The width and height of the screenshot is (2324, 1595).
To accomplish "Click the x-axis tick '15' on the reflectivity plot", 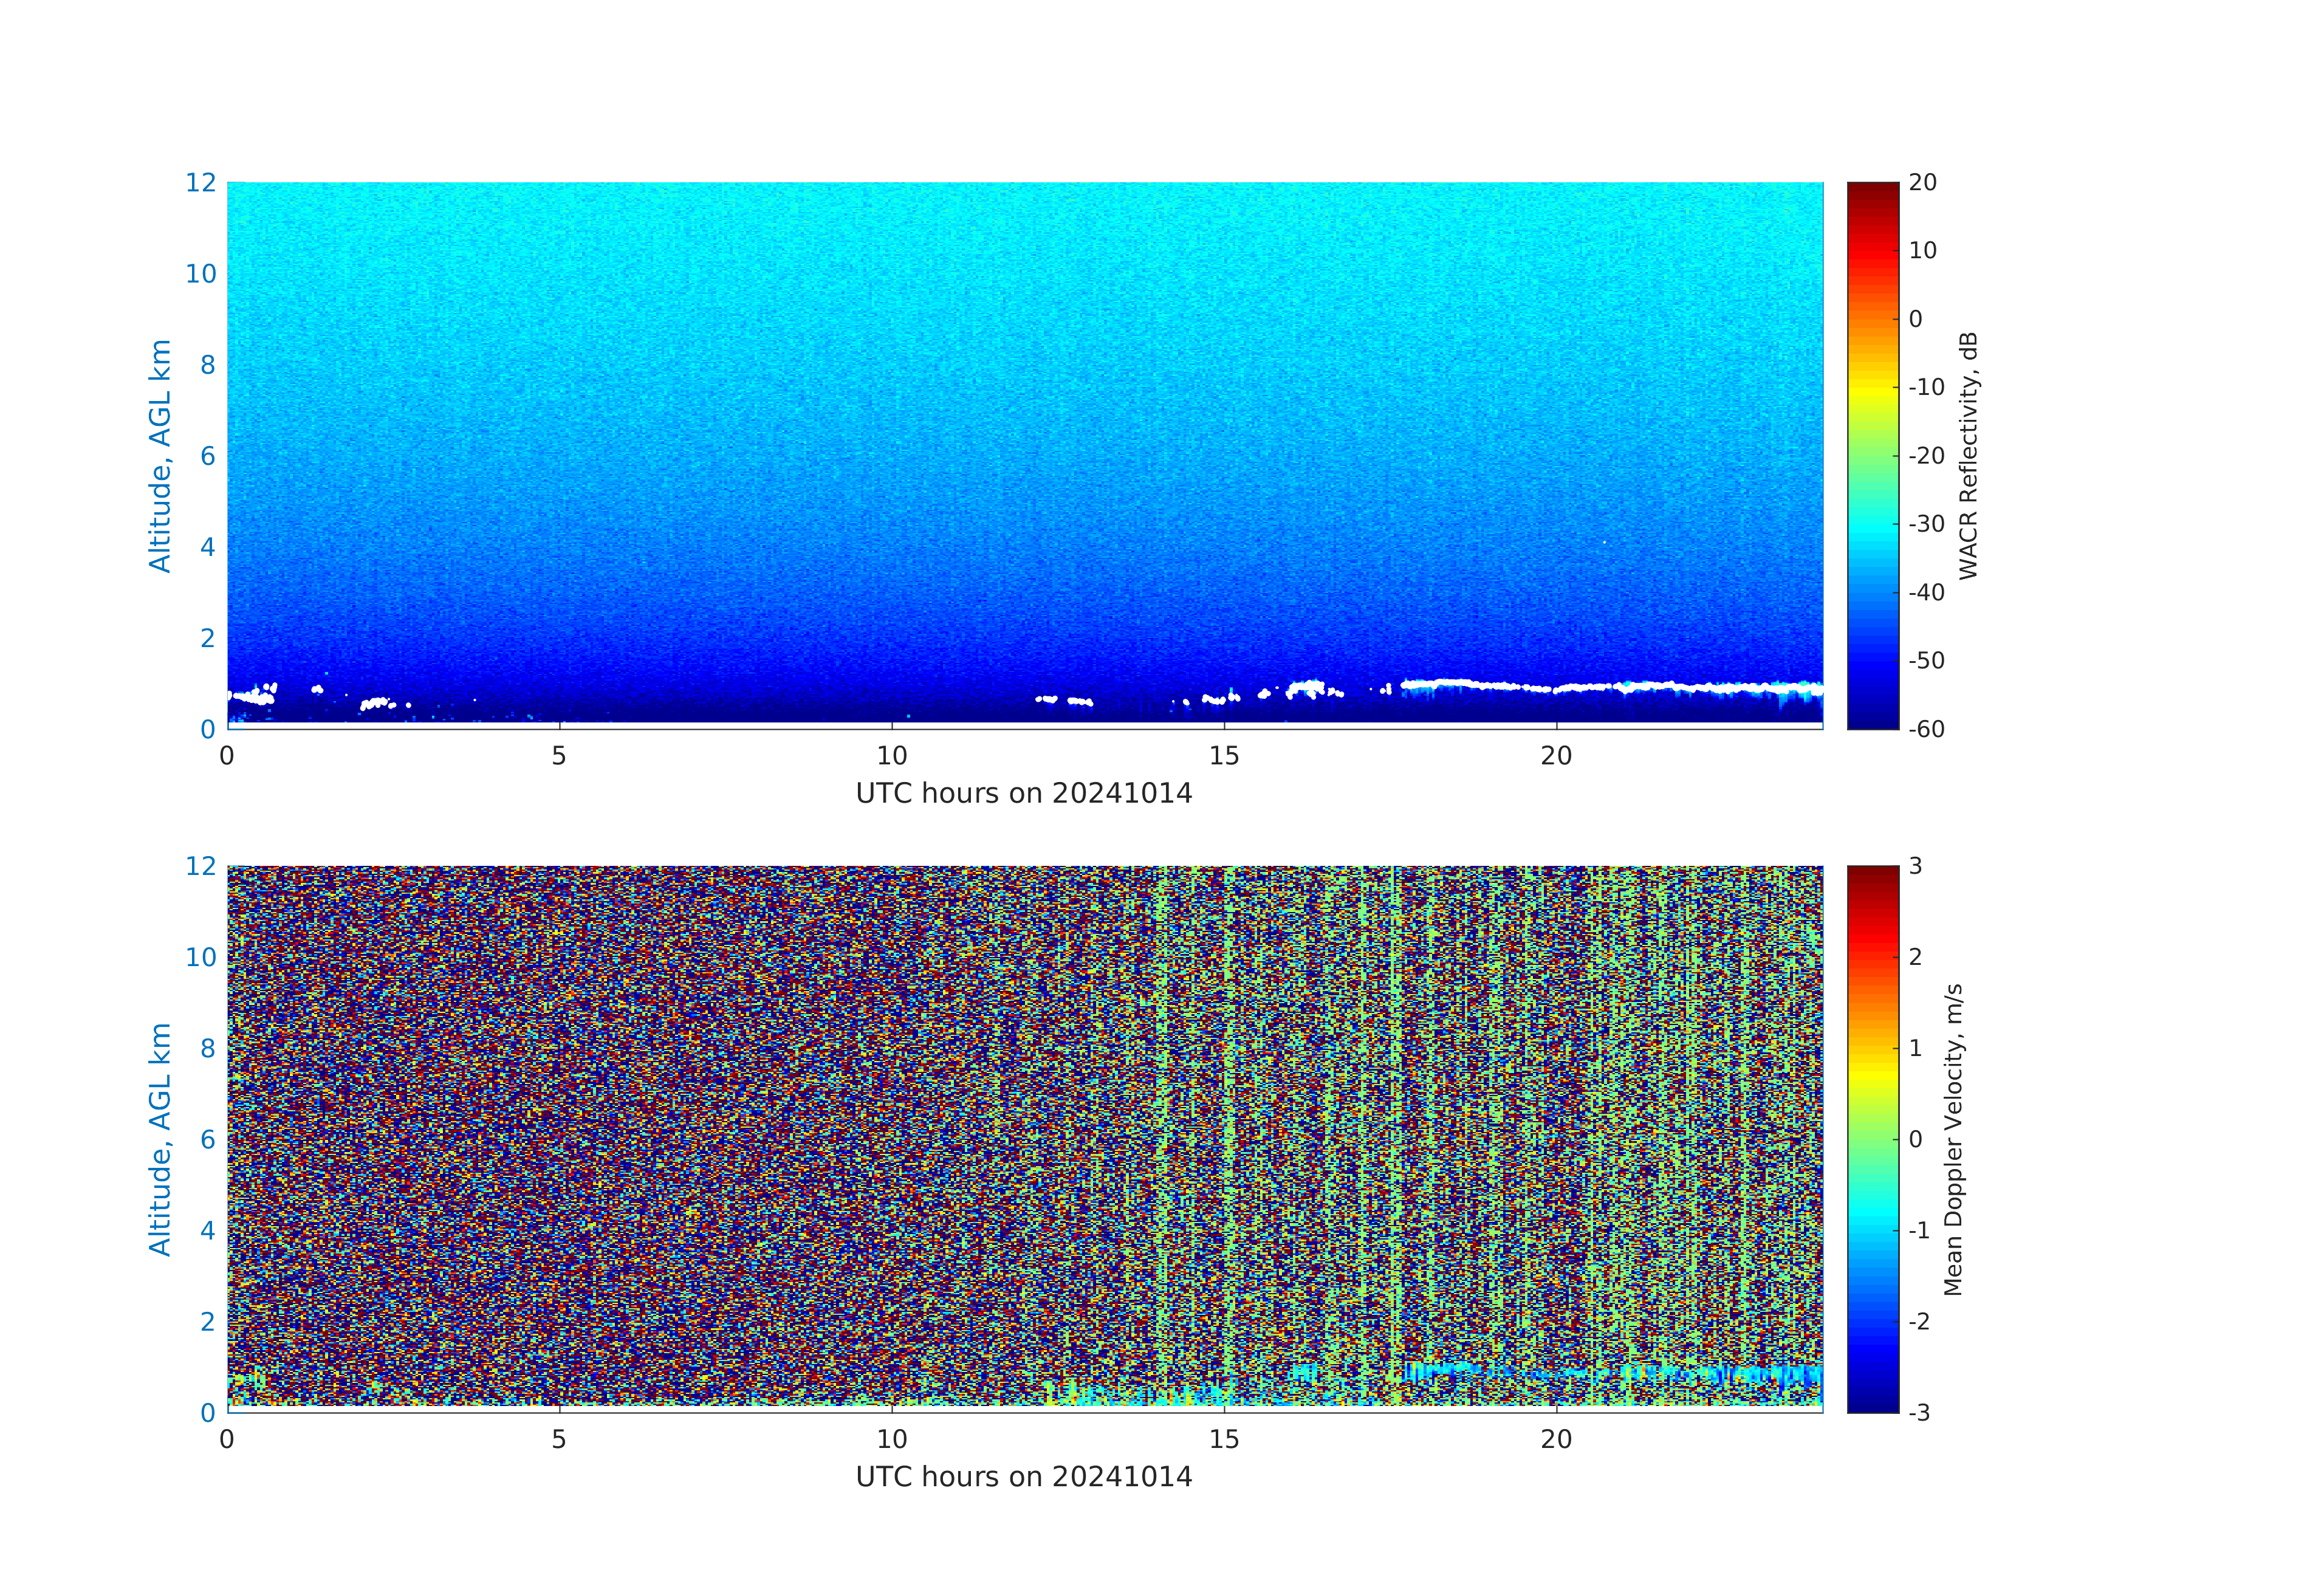I will [x=1224, y=756].
